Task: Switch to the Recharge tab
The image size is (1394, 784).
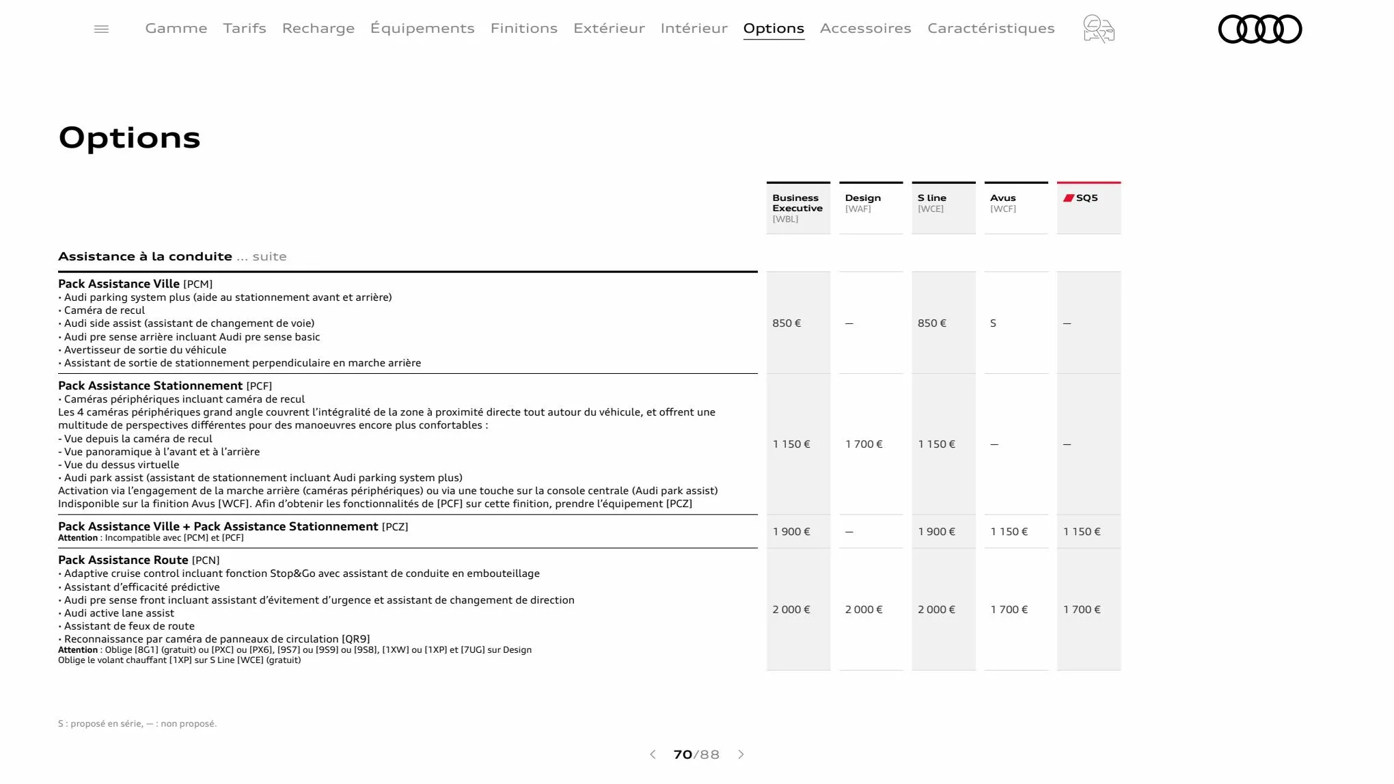Action: (318, 28)
